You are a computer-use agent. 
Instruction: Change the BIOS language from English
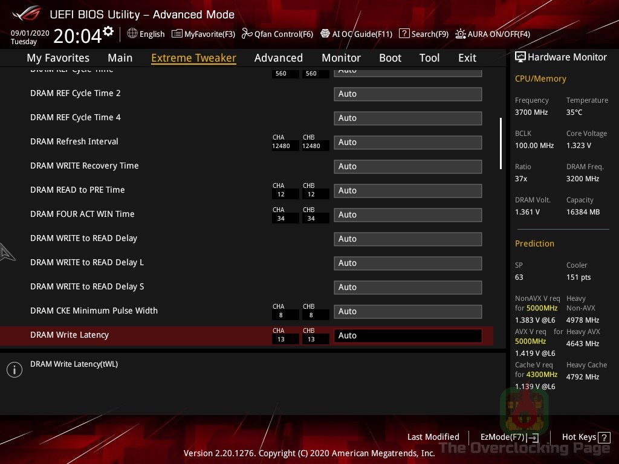pos(145,34)
